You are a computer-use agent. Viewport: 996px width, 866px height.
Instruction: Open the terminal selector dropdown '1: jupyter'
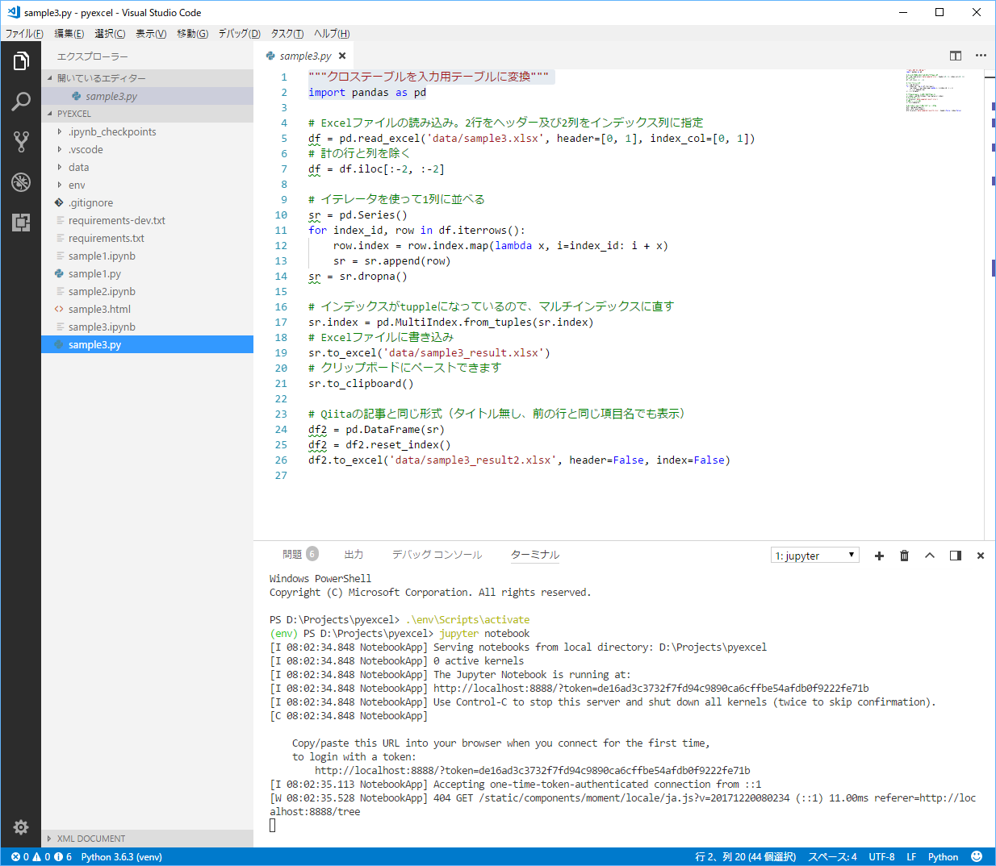tap(814, 556)
